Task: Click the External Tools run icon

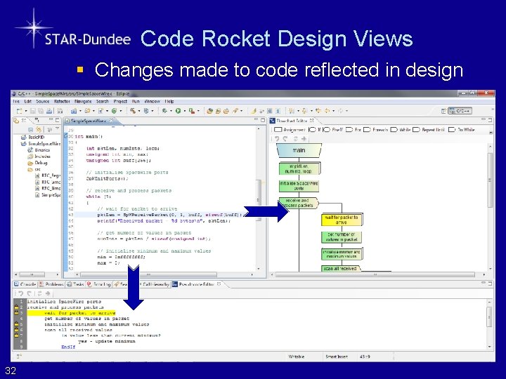Action: pos(192,111)
